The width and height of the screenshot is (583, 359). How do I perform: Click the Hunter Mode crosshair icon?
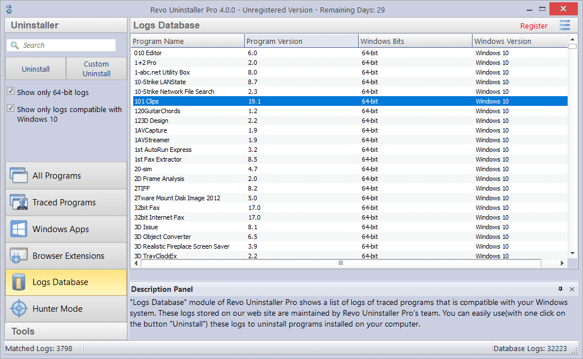tap(19, 309)
